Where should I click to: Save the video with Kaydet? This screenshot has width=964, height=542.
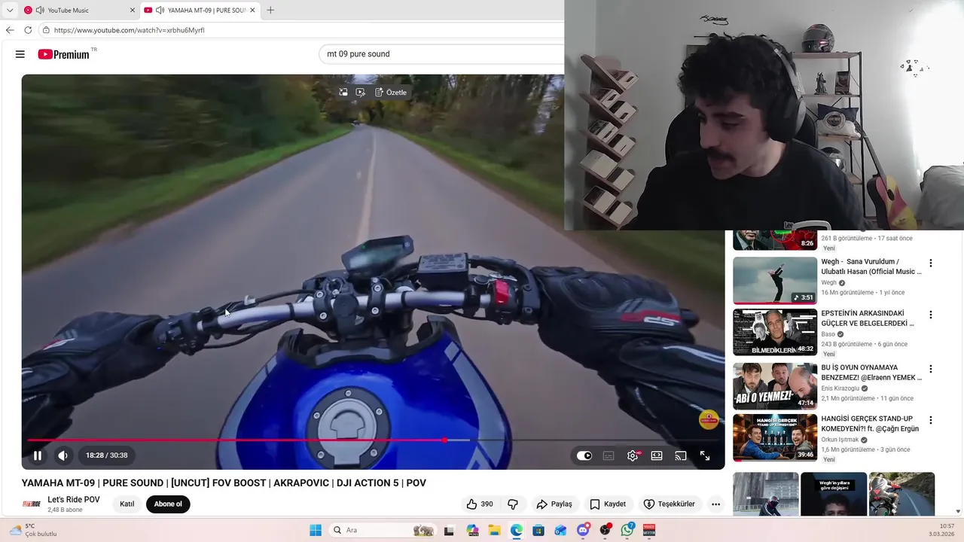coord(608,504)
